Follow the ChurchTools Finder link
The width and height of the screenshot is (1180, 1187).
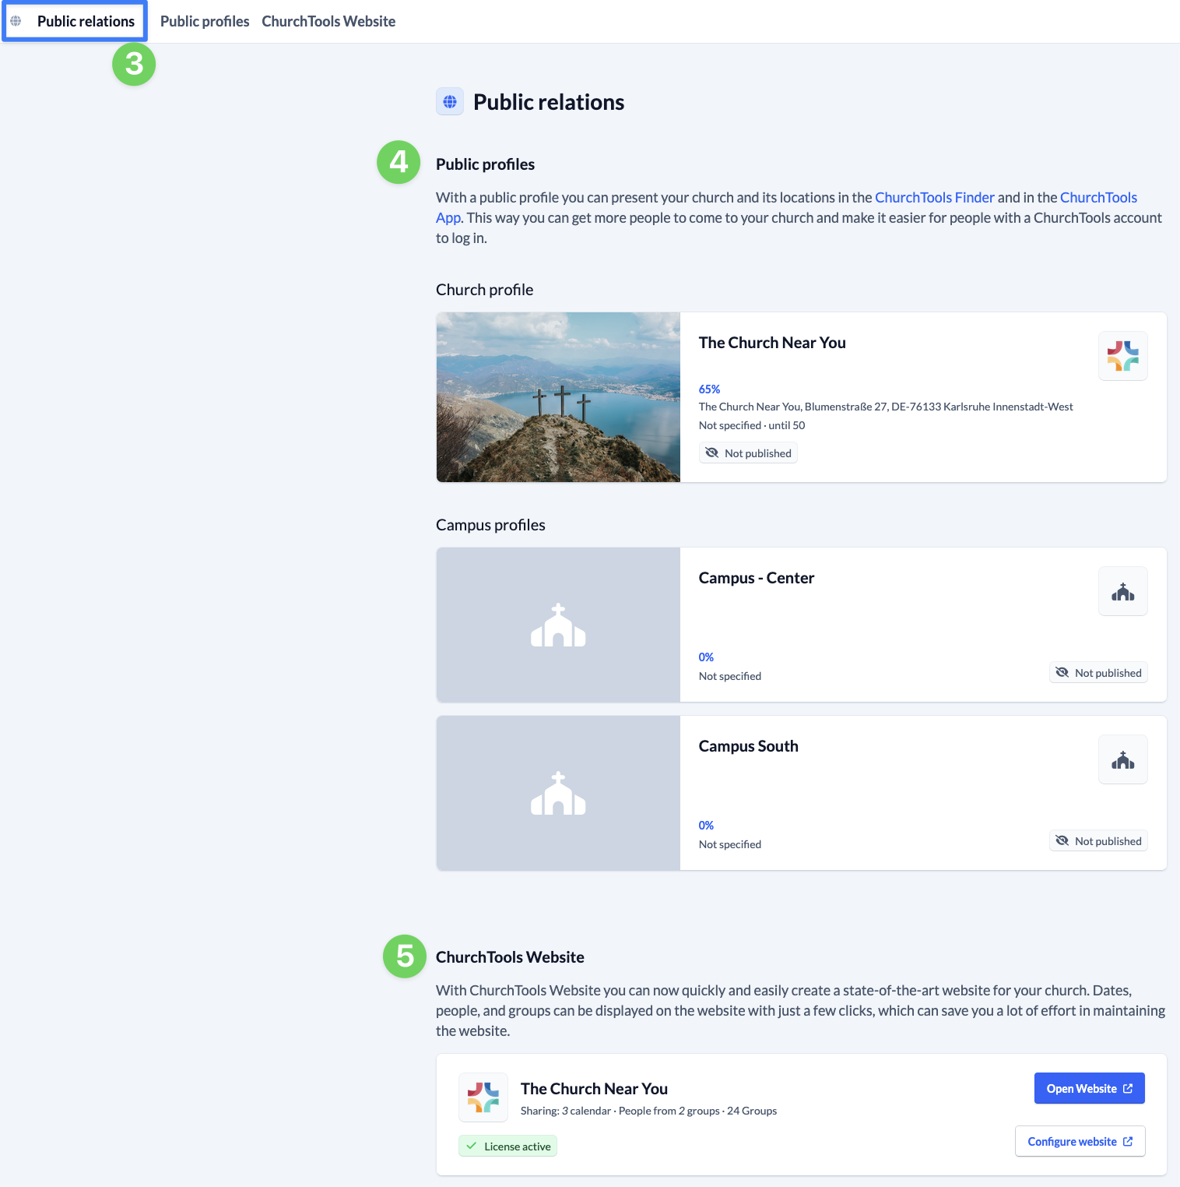coord(934,198)
